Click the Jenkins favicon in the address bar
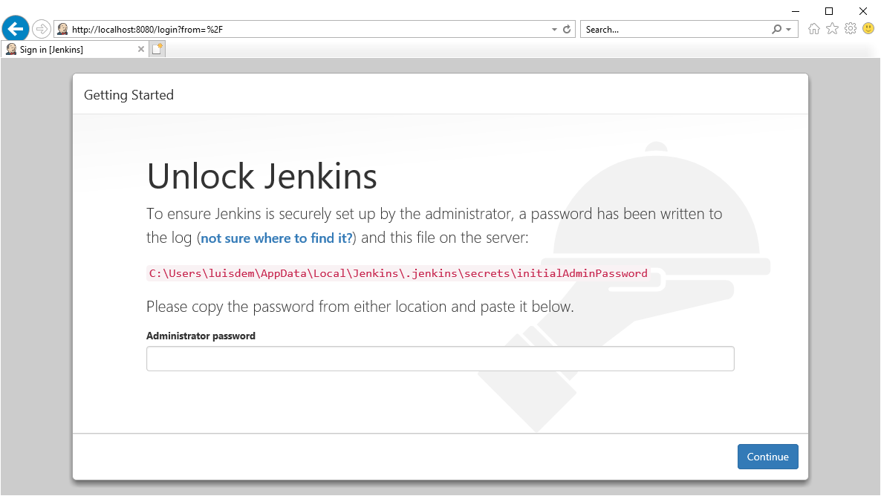This screenshot has width=881, height=496. 63,30
